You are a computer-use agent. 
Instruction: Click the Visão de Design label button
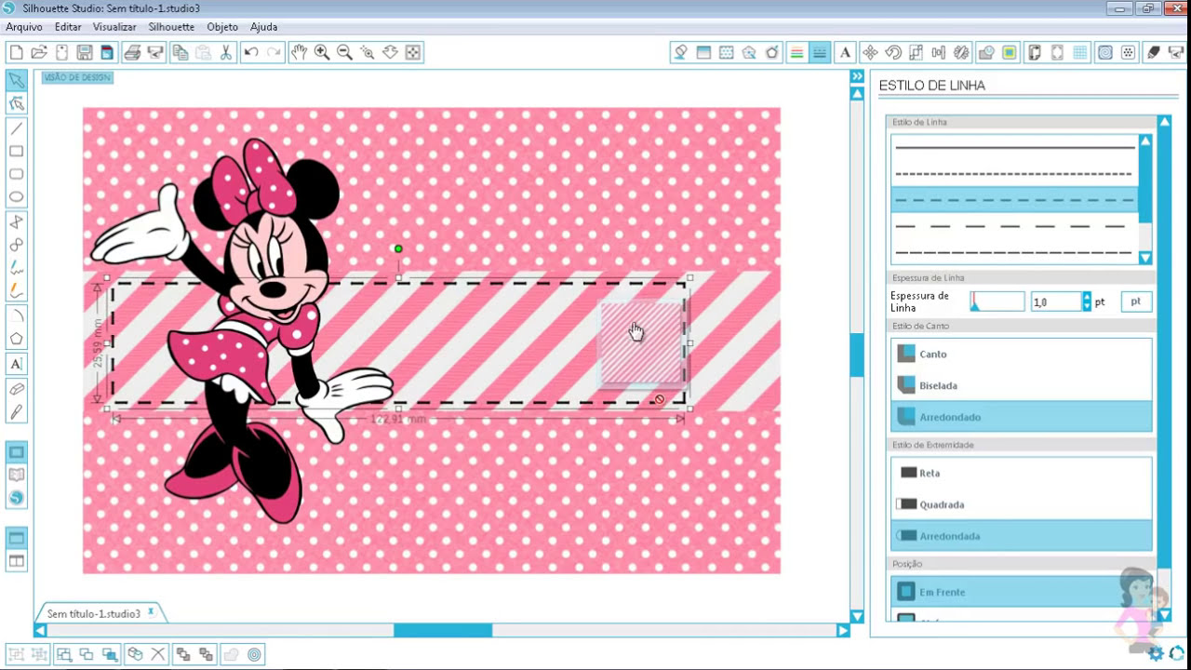77,77
